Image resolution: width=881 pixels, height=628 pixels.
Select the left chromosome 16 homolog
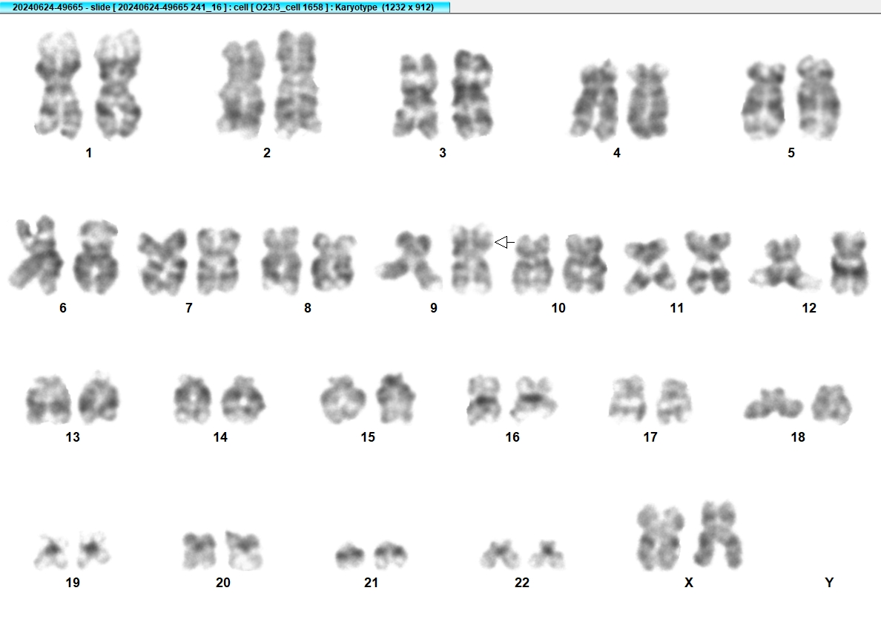coord(484,400)
